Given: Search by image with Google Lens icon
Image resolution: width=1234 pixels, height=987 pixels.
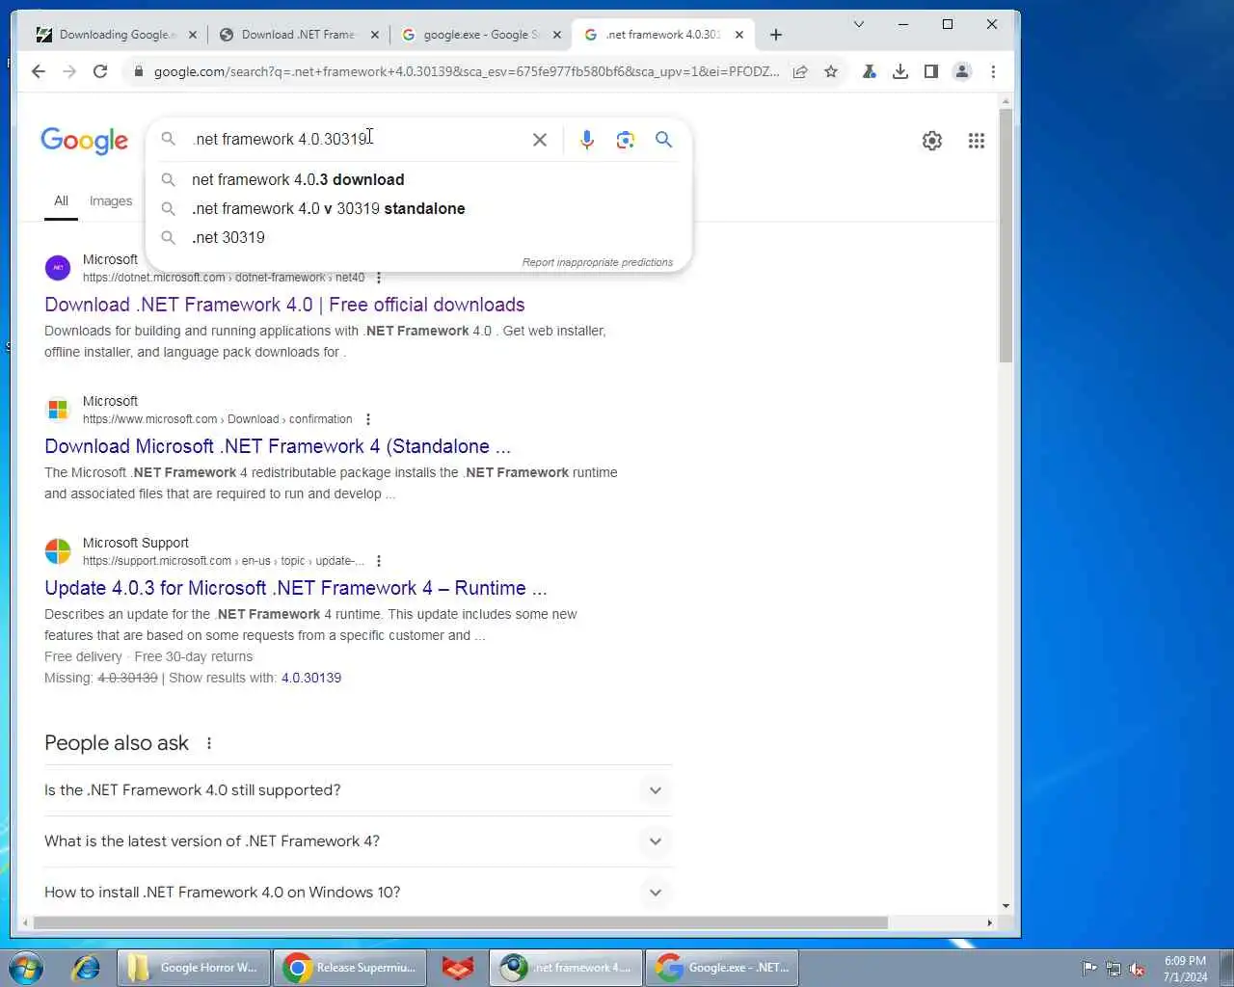Looking at the screenshot, I should click(x=626, y=140).
